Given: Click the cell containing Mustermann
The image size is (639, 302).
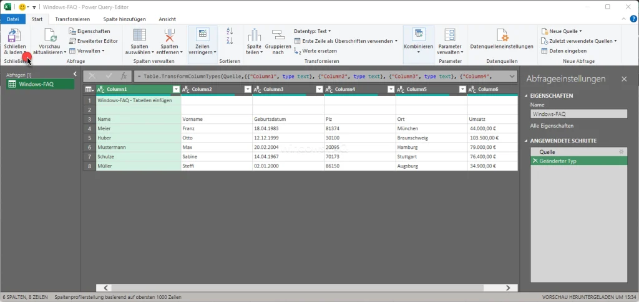Looking at the screenshot, I should click(x=139, y=147).
